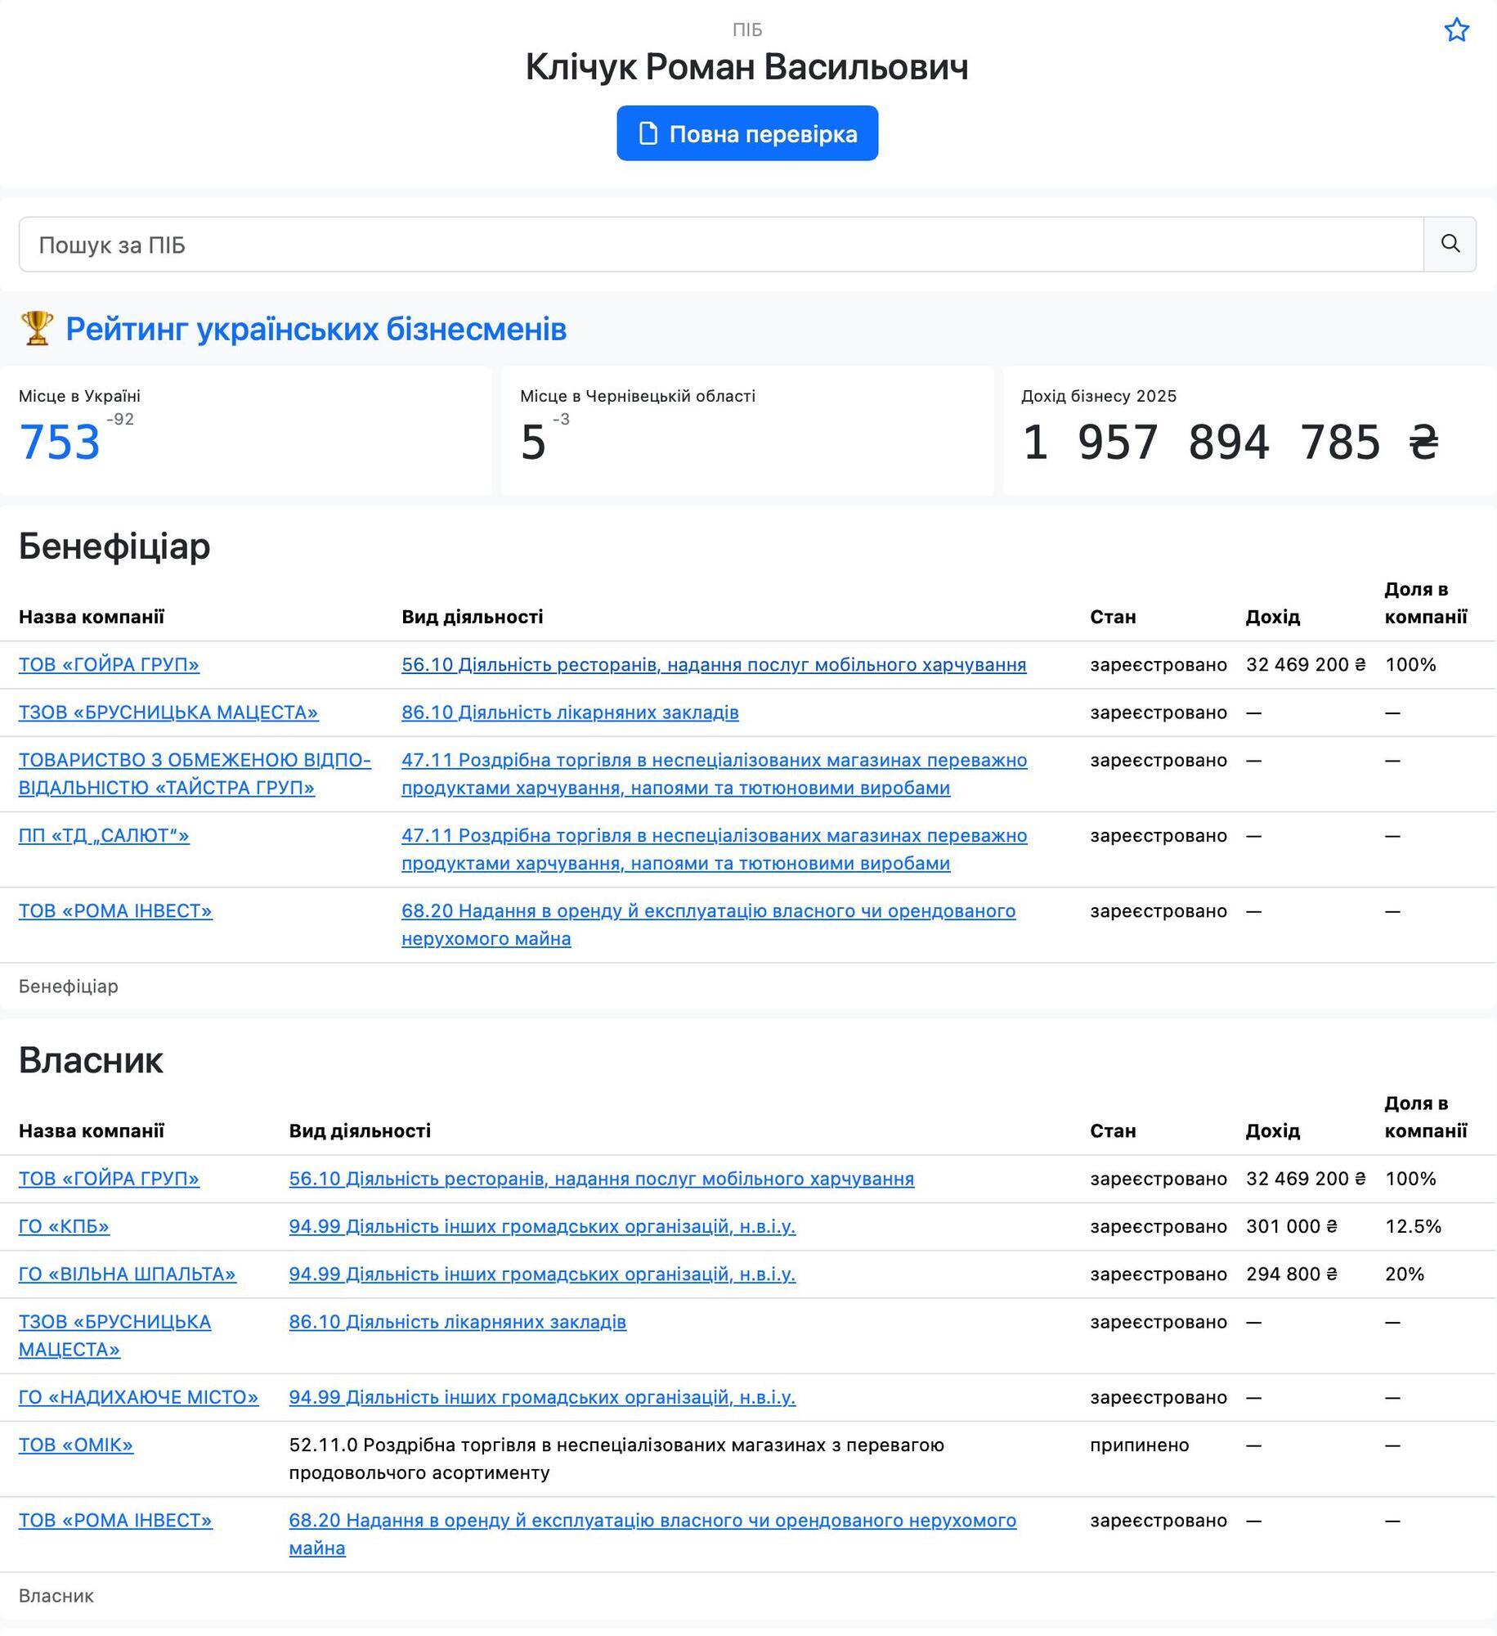Open 68.20 activity link in Бенефіціар table
The image size is (1497, 1636).
tap(708, 924)
